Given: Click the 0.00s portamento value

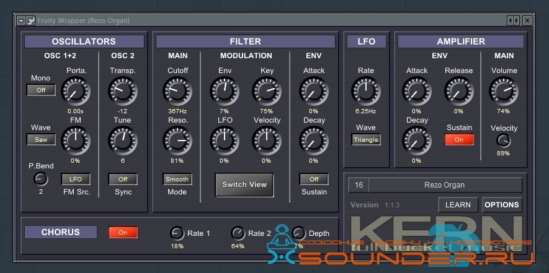Looking at the screenshot, I should 76,111.
